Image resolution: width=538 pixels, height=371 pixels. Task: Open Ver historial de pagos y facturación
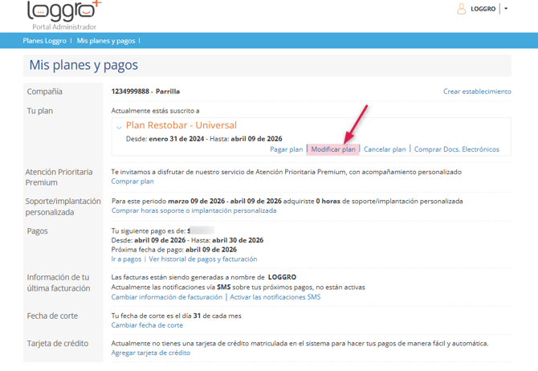pyautogui.click(x=203, y=259)
